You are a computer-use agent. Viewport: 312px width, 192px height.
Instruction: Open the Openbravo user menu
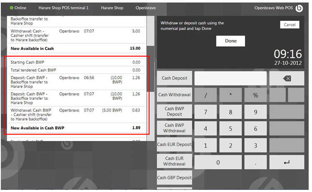tap(146, 8)
